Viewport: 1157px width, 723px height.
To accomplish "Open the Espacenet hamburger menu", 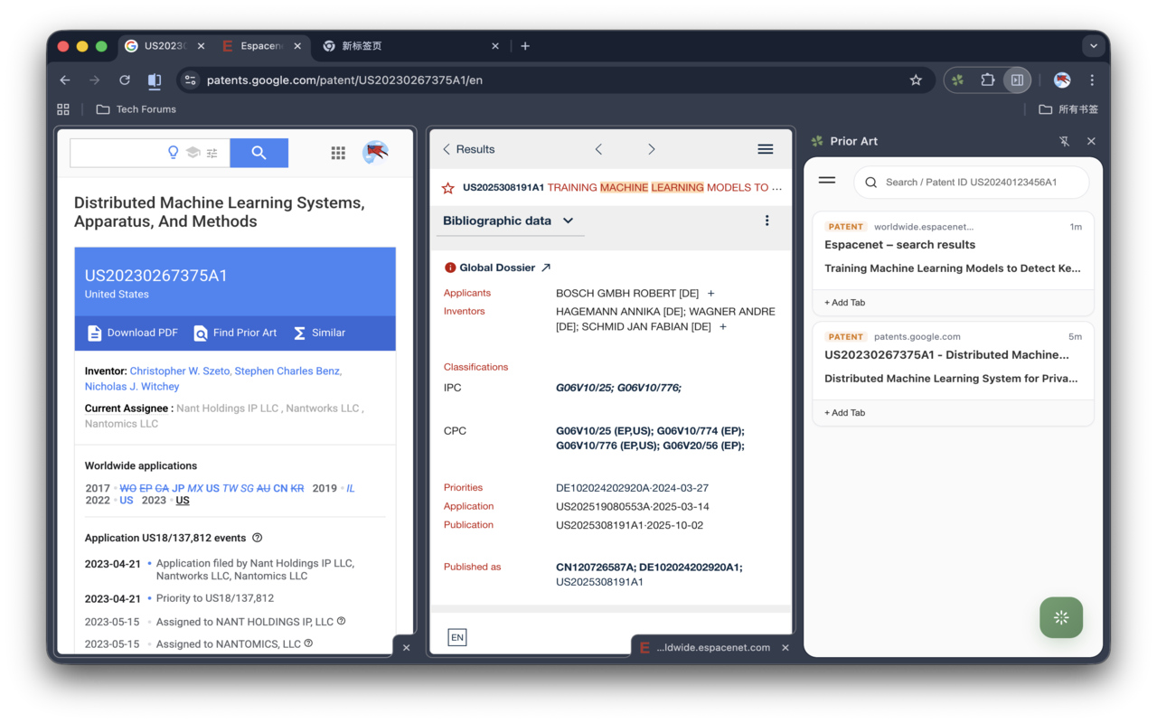I will pos(766,149).
